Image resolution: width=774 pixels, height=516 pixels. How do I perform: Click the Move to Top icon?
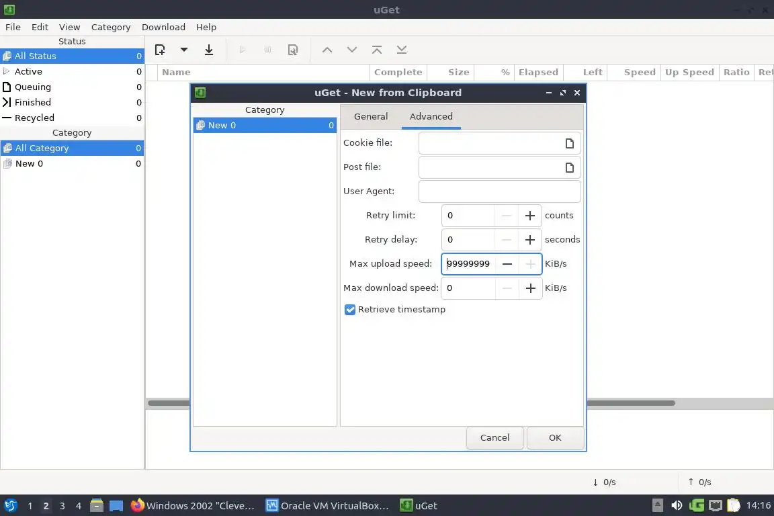click(377, 49)
